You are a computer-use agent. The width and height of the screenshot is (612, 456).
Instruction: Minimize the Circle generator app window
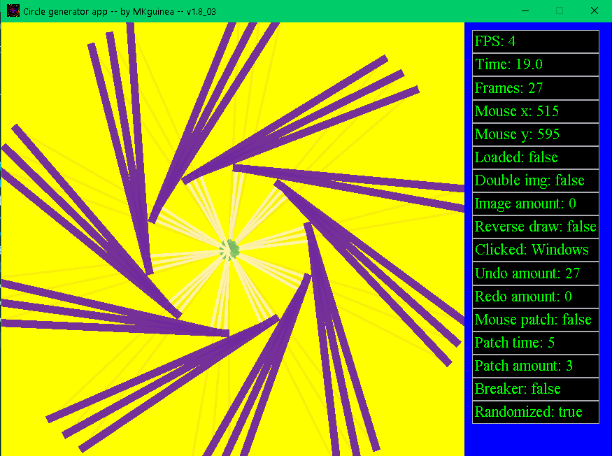point(525,11)
